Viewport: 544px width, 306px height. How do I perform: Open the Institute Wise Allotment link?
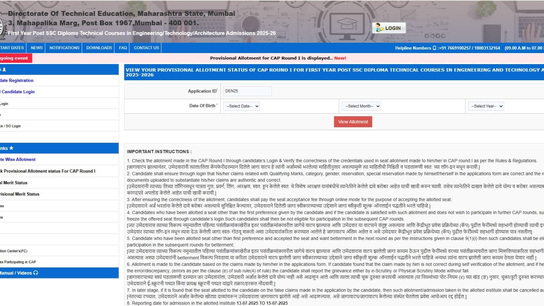tap(18, 159)
